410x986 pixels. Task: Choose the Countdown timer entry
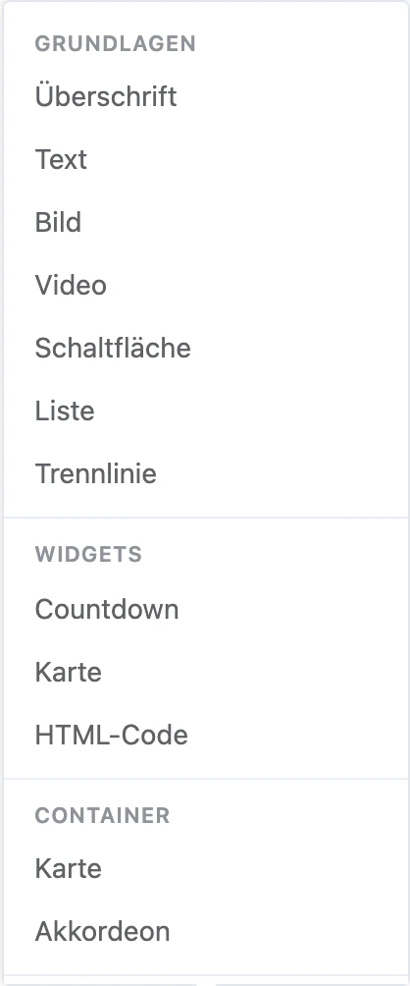click(x=206, y=609)
